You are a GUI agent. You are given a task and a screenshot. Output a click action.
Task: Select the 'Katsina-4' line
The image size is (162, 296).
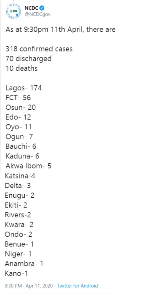[x=20, y=176]
